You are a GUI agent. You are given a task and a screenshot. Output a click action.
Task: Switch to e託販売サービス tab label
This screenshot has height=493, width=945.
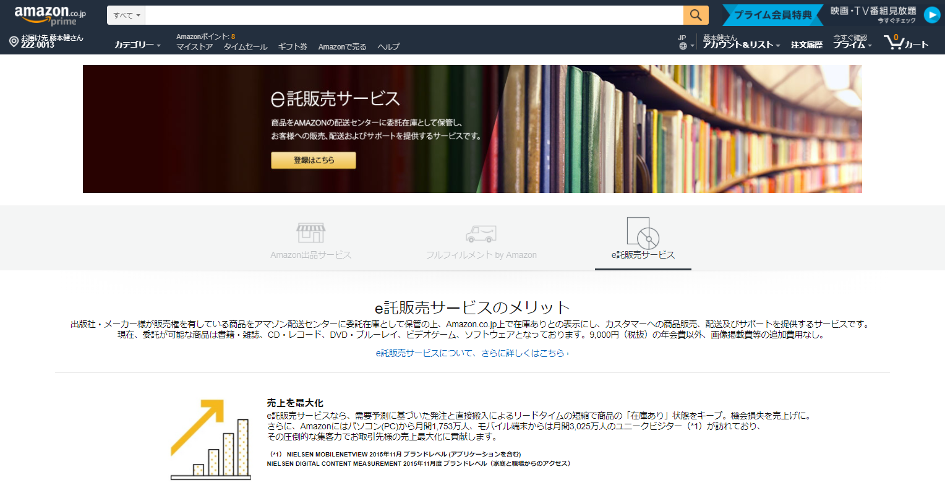[643, 255]
